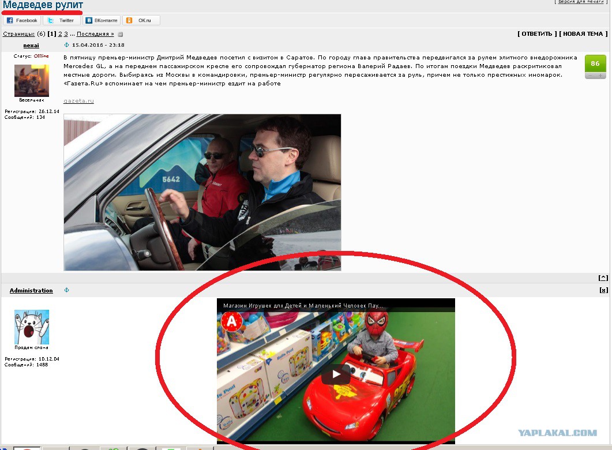This screenshot has width=612, height=450.
Task: Select the Сообщений: 1488 text
Action: click(x=26, y=365)
